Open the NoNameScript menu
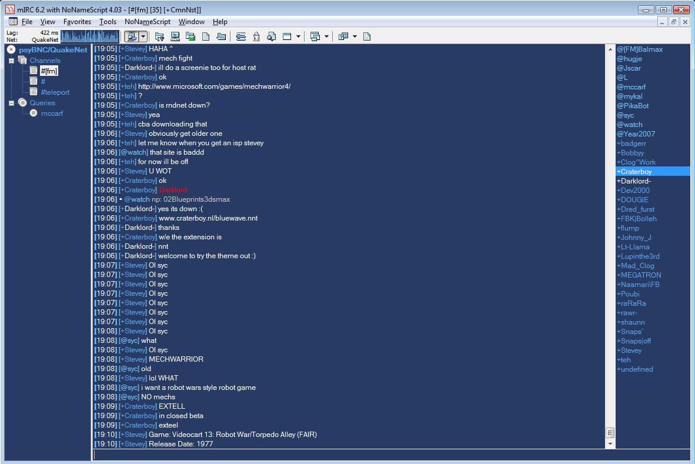The width and height of the screenshot is (695, 464). tap(148, 22)
